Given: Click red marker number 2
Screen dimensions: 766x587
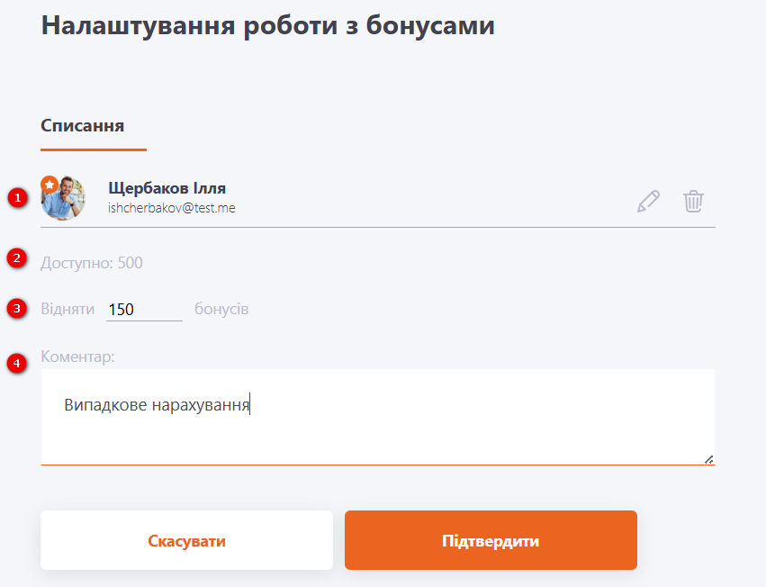Looking at the screenshot, I should [17, 258].
